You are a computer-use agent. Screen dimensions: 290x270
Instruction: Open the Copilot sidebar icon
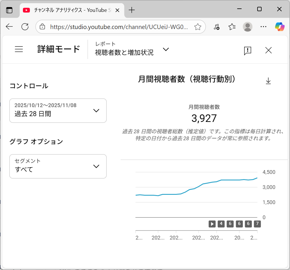(280, 27)
